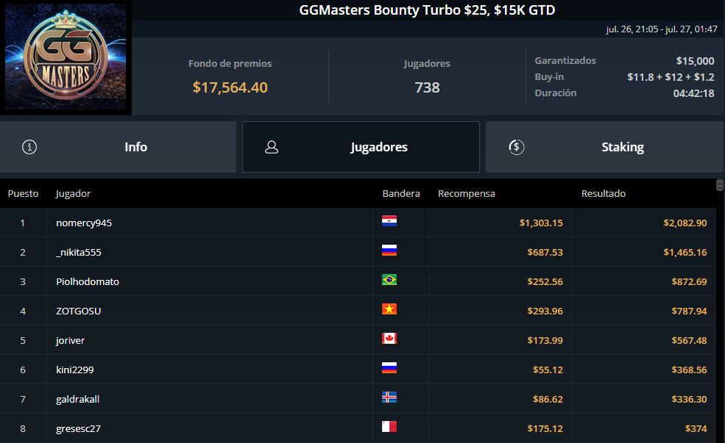
Task: Click the tournament date range text
Action: click(662, 29)
